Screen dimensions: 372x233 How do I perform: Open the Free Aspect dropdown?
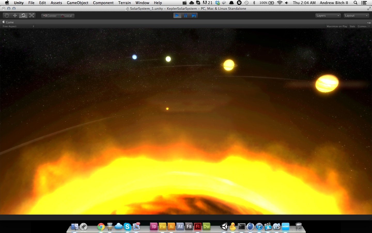pyautogui.click(x=18, y=26)
